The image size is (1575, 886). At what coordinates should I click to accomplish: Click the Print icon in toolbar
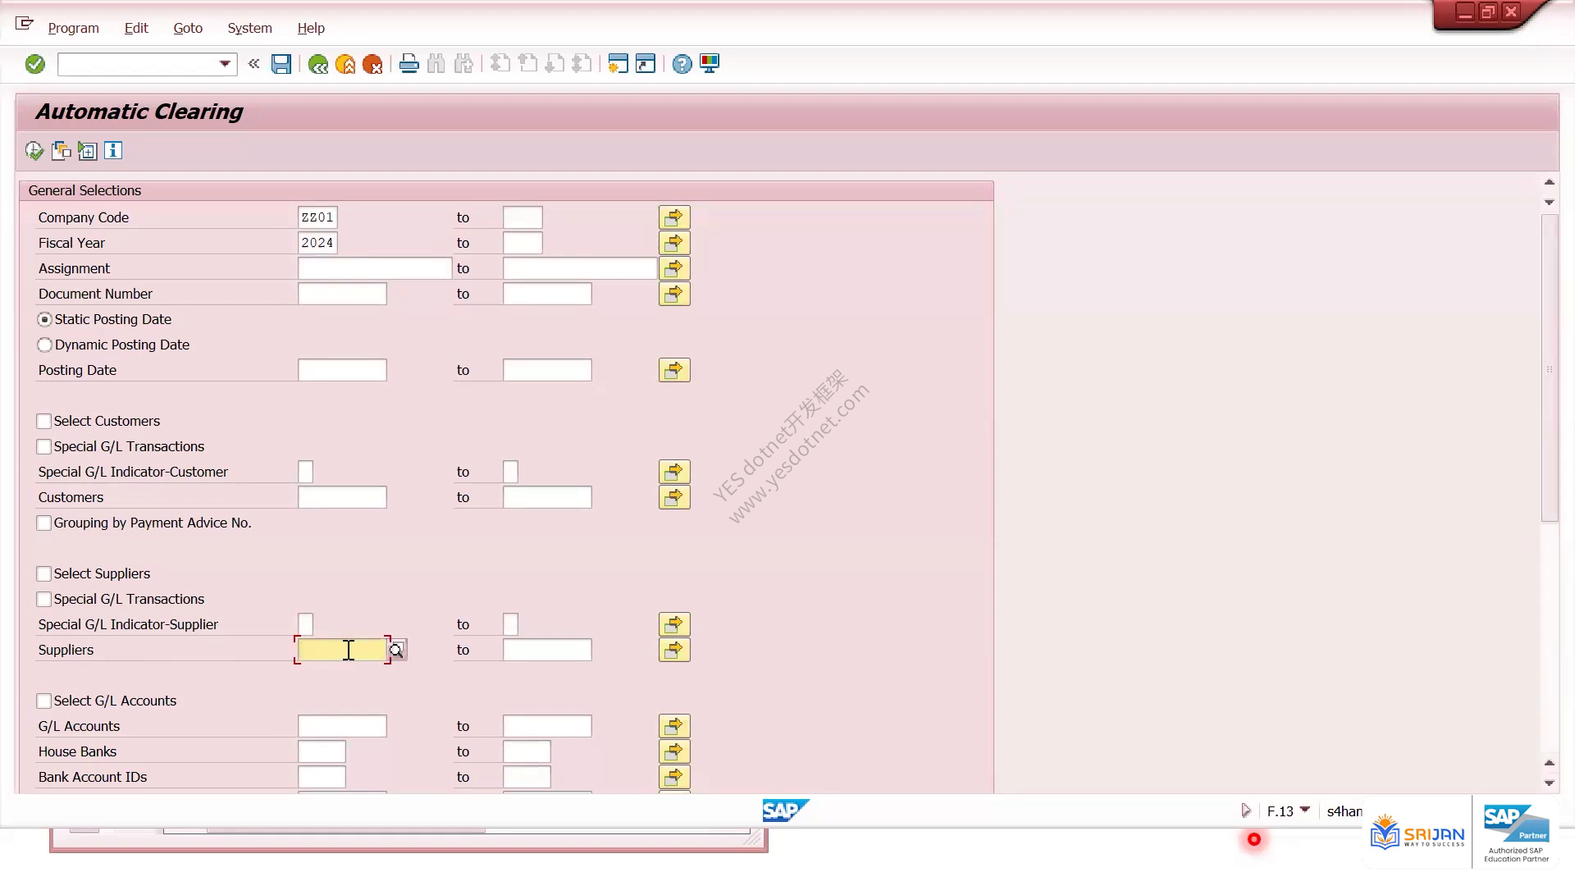[409, 64]
